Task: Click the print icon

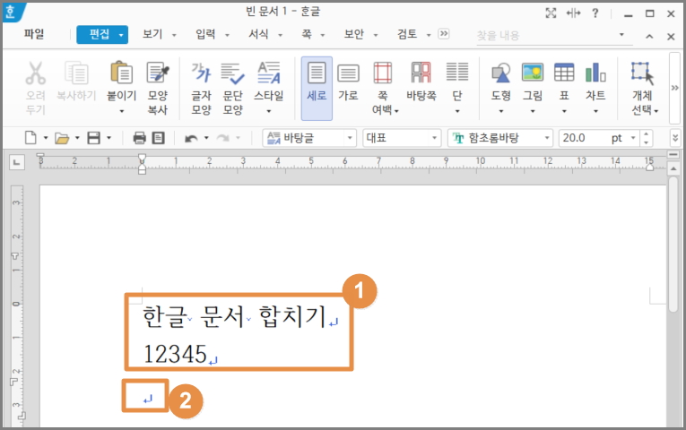Action: click(x=139, y=138)
